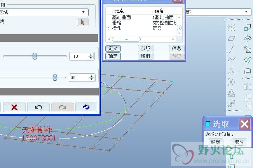Viewport: 253px width, 168px height.
Task: Click the -10 value input field
Action: (79, 56)
